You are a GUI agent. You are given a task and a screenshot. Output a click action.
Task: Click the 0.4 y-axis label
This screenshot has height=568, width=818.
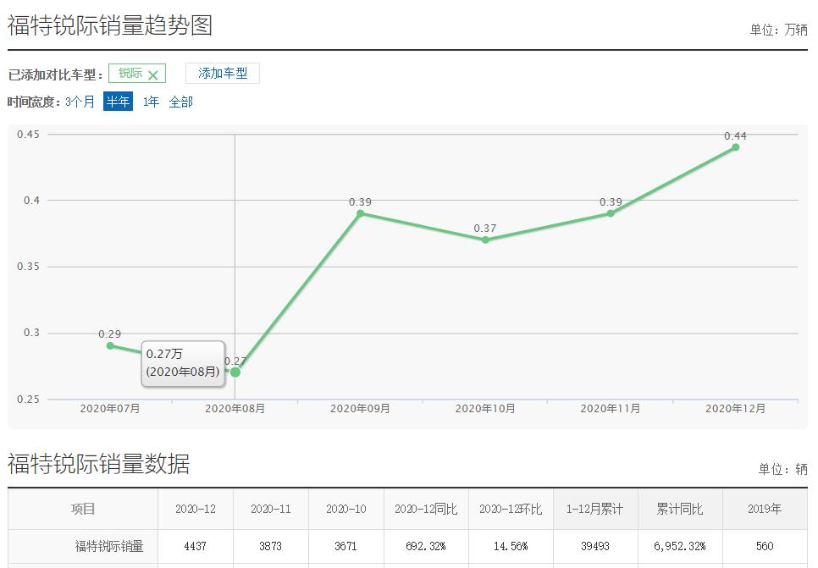tap(31, 201)
